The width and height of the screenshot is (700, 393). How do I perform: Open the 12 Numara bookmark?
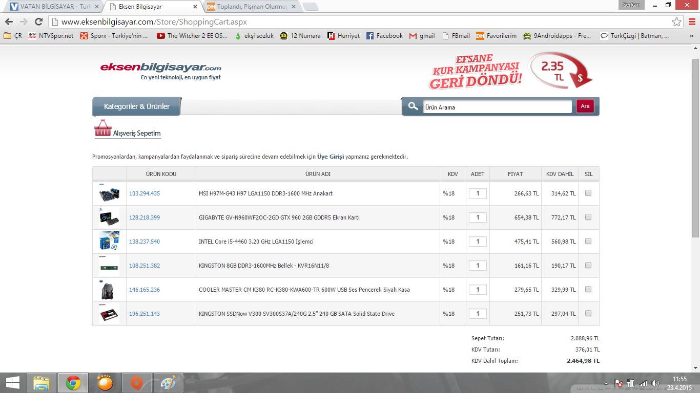coord(300,36)
